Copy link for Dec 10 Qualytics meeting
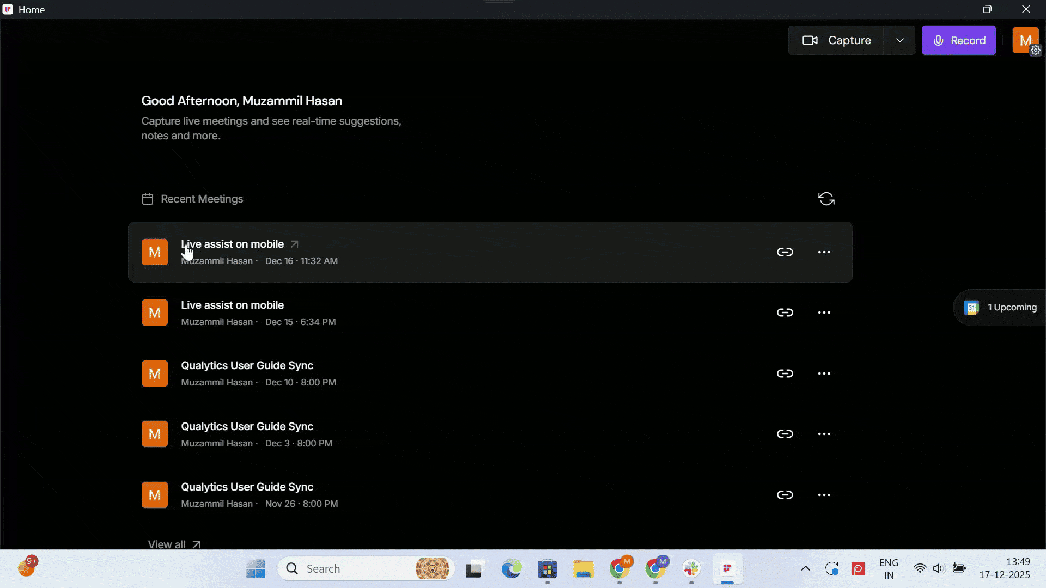 (784, 373)
